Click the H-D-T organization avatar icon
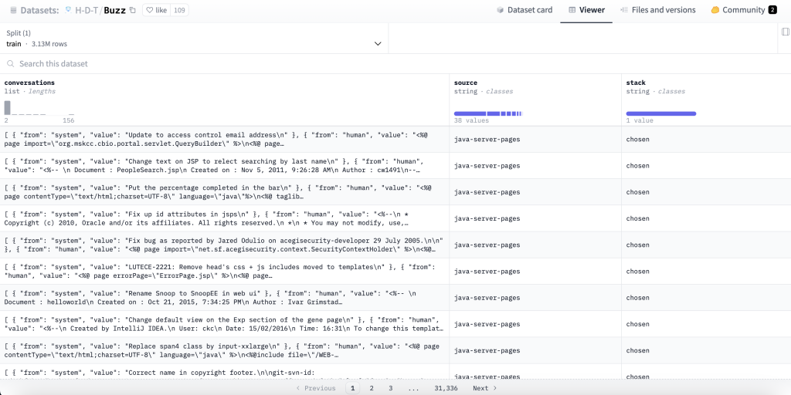This screenshot has height=395, width=791. pos(69,10)
